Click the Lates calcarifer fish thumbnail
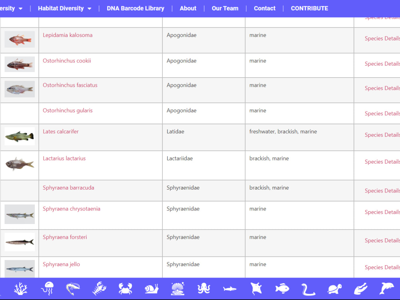This screenshot has height=300, width=400. 20,136
